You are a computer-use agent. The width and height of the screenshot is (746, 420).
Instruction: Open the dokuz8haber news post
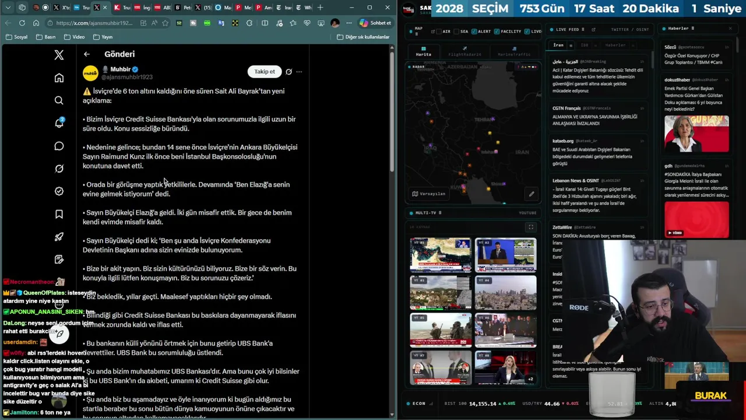pyautogui.click(x=696, y=114)
